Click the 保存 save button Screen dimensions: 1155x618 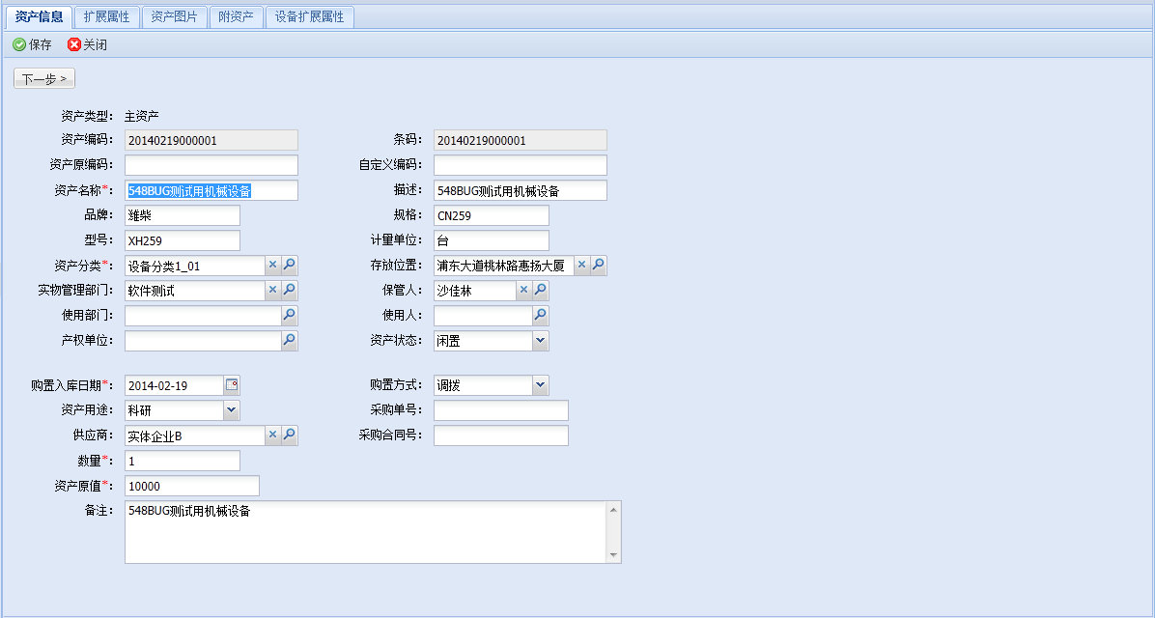[32, 45]
